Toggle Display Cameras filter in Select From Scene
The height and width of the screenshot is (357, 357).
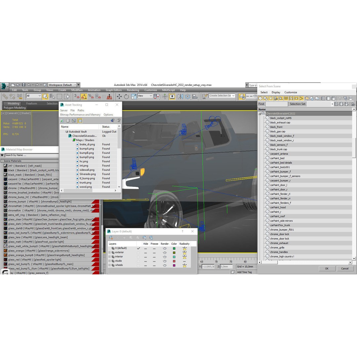pyautogui.click(x=276, y=99)
